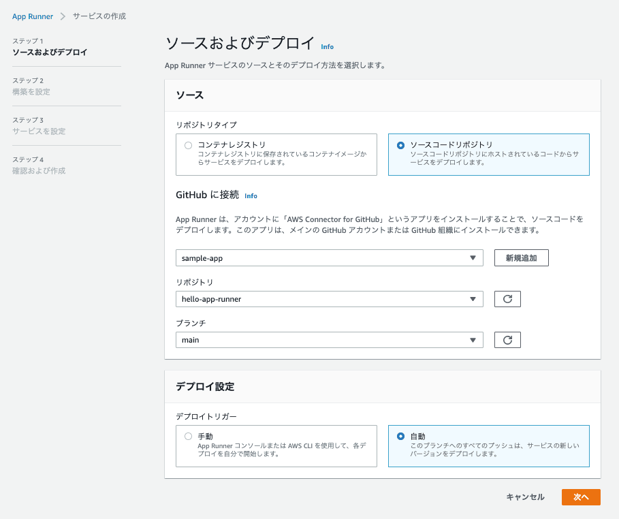
Task: Open the sample-app connection dropdown
Action: coord(473,257)
